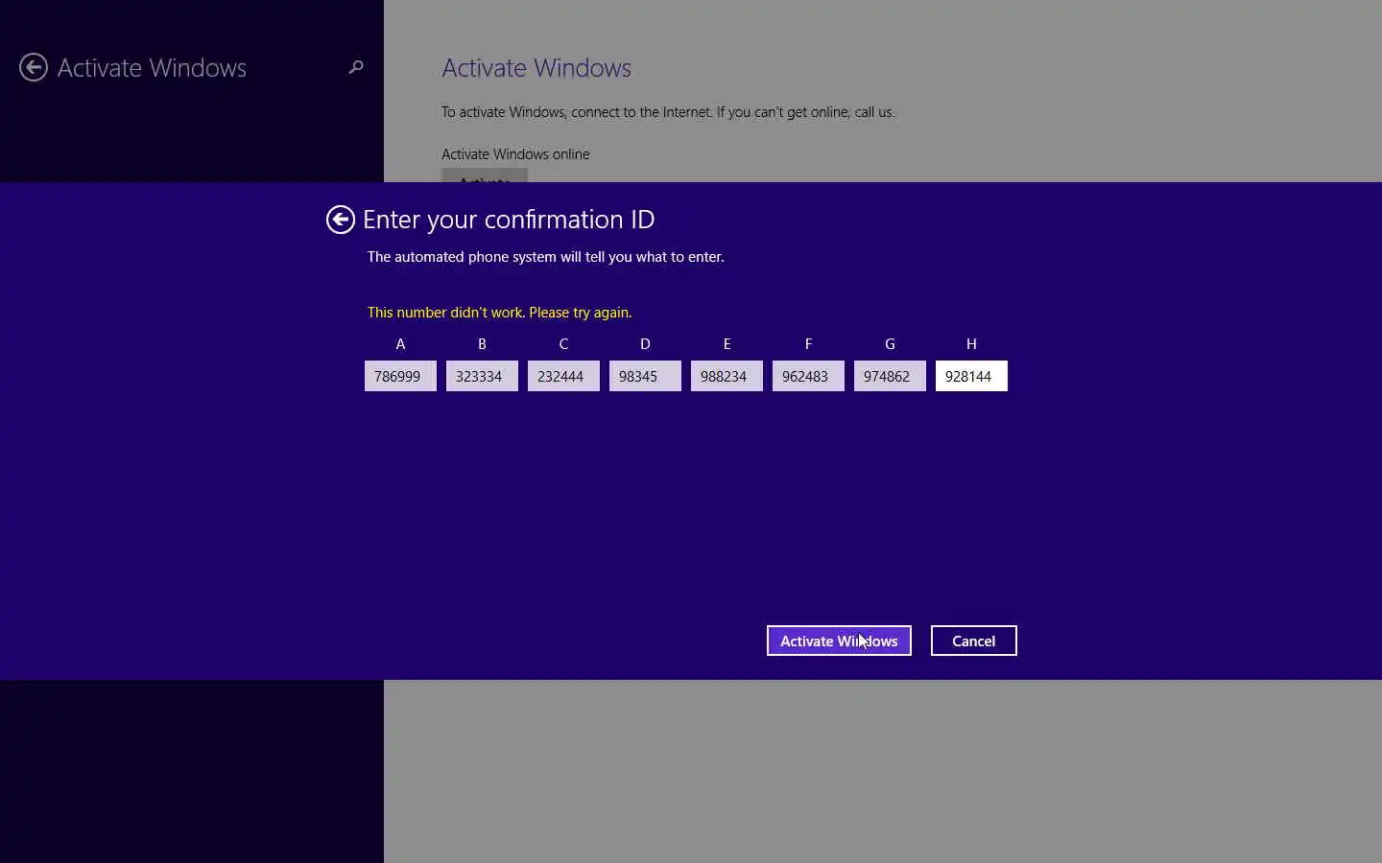Click 'Enter your confirmation ID' heading
This screenshot has width=1382, height=863.
(509, 220)
